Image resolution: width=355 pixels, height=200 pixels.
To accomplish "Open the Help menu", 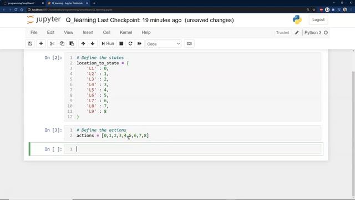I will pyautogui.click(x=146, y=32).
